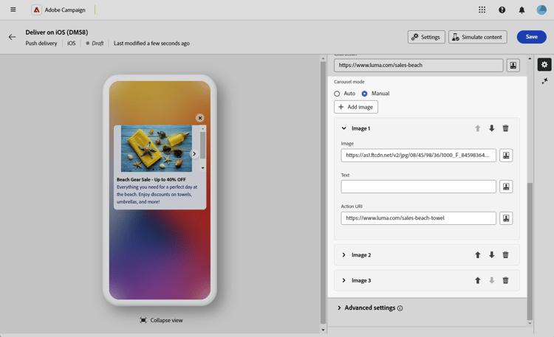The image size is (554, 337).
Task: Click Add image button
Action: coord(356,107)
